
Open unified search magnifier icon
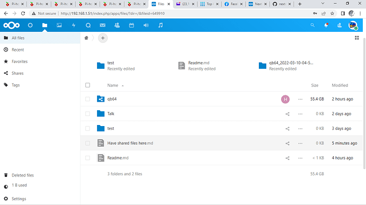312,25
